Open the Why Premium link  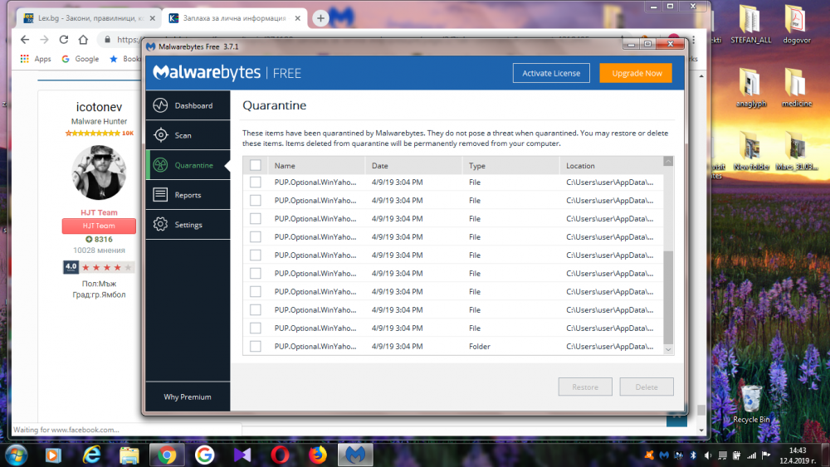coord(188,396)
